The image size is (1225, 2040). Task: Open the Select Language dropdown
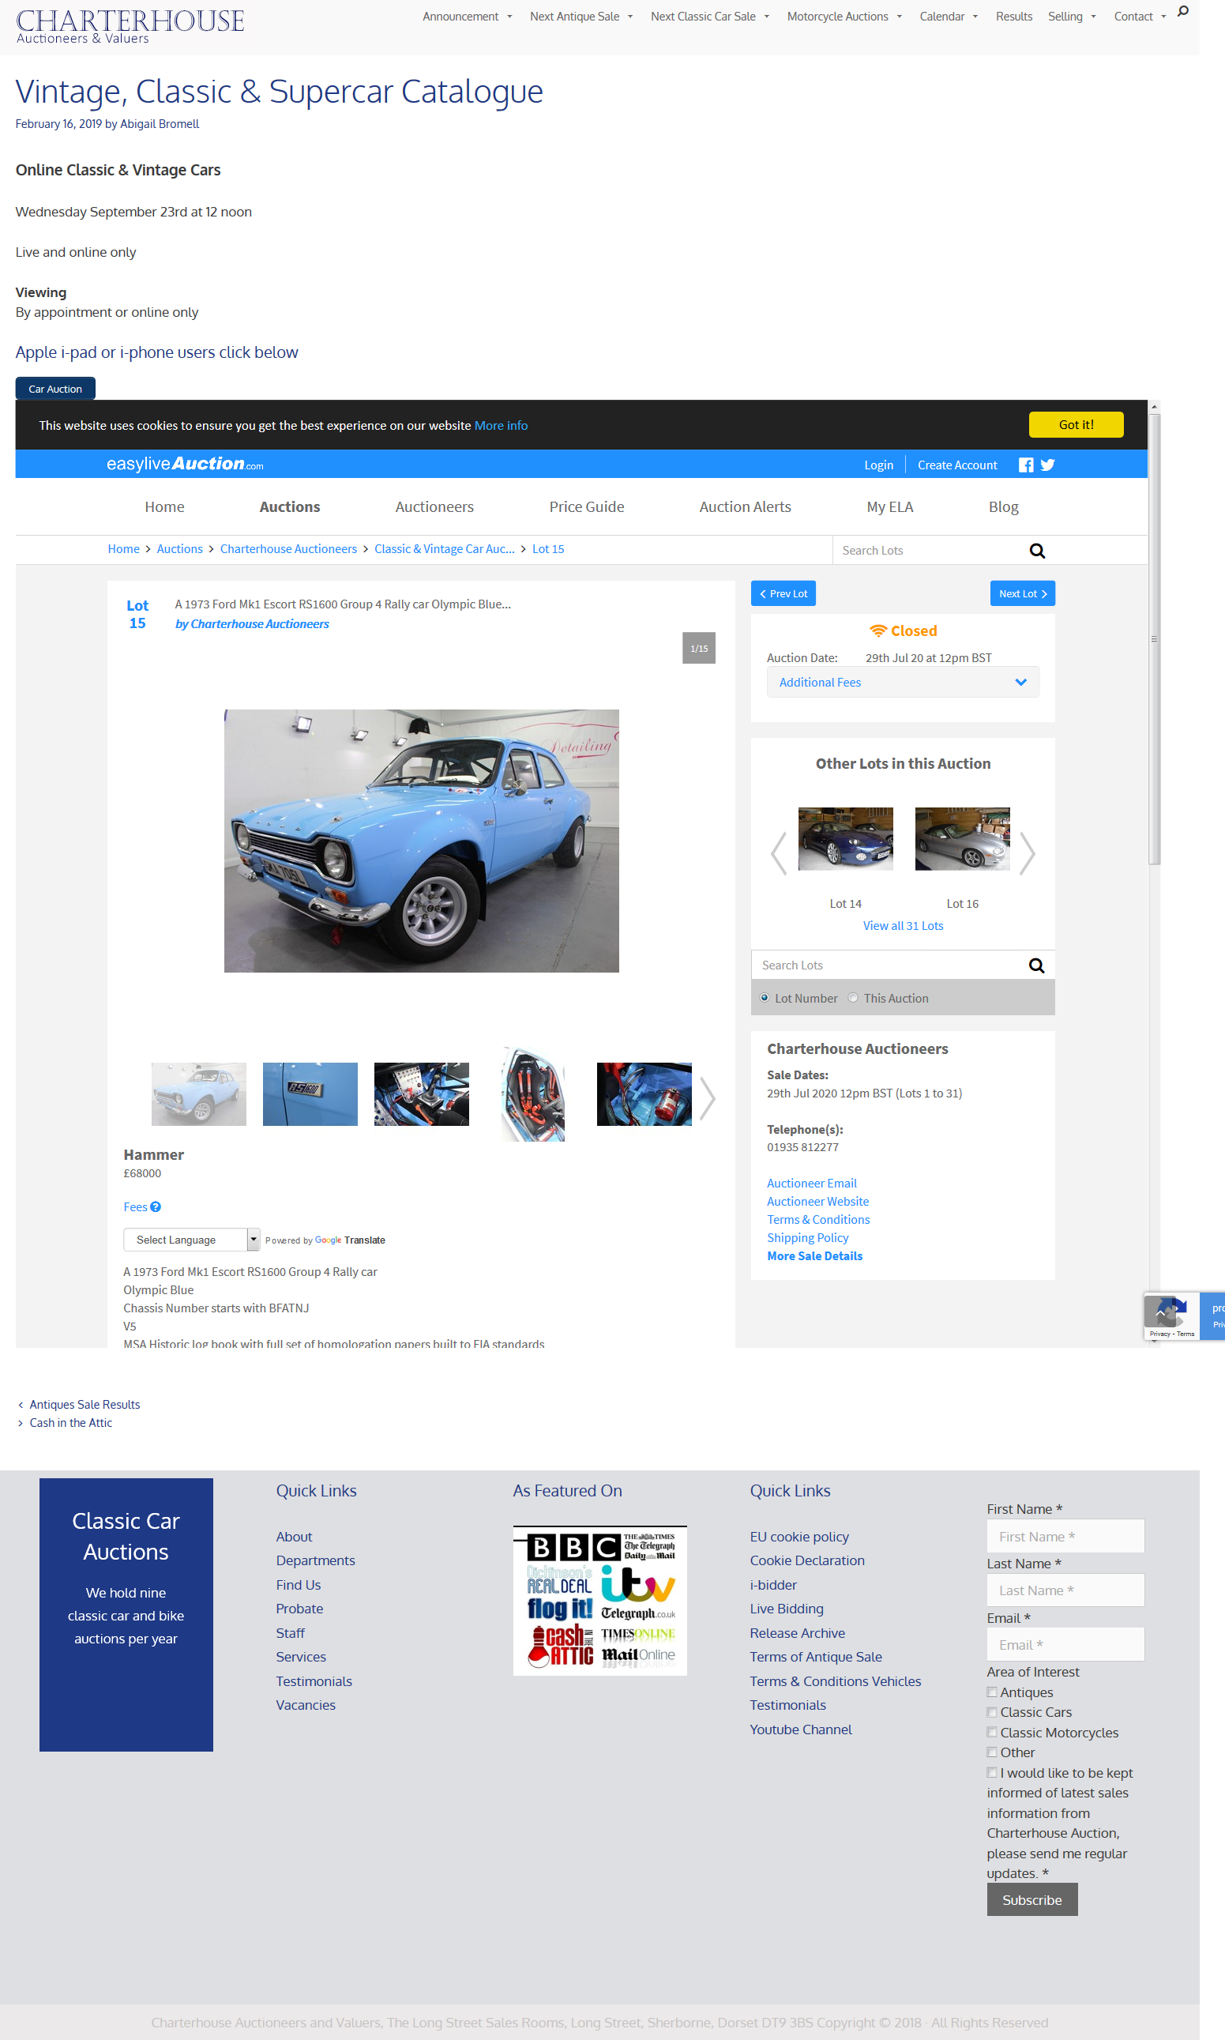(x=191, y=1240)
